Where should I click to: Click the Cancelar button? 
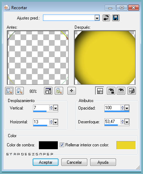pyautogui.click(x=74, y=162)
